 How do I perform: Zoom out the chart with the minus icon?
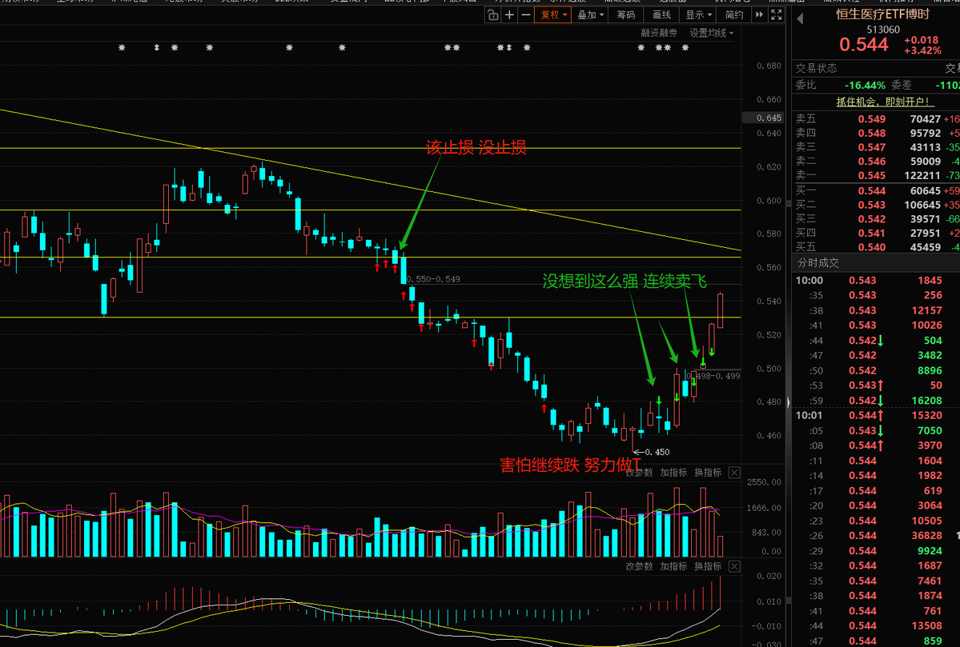click(x=525, y=15)
